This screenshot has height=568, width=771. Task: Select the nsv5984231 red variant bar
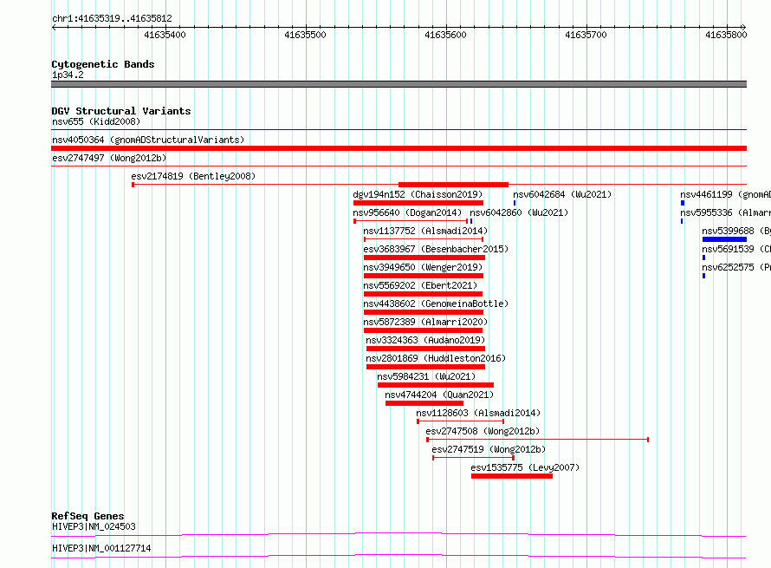pyautogui.click(x=436, y=385)
